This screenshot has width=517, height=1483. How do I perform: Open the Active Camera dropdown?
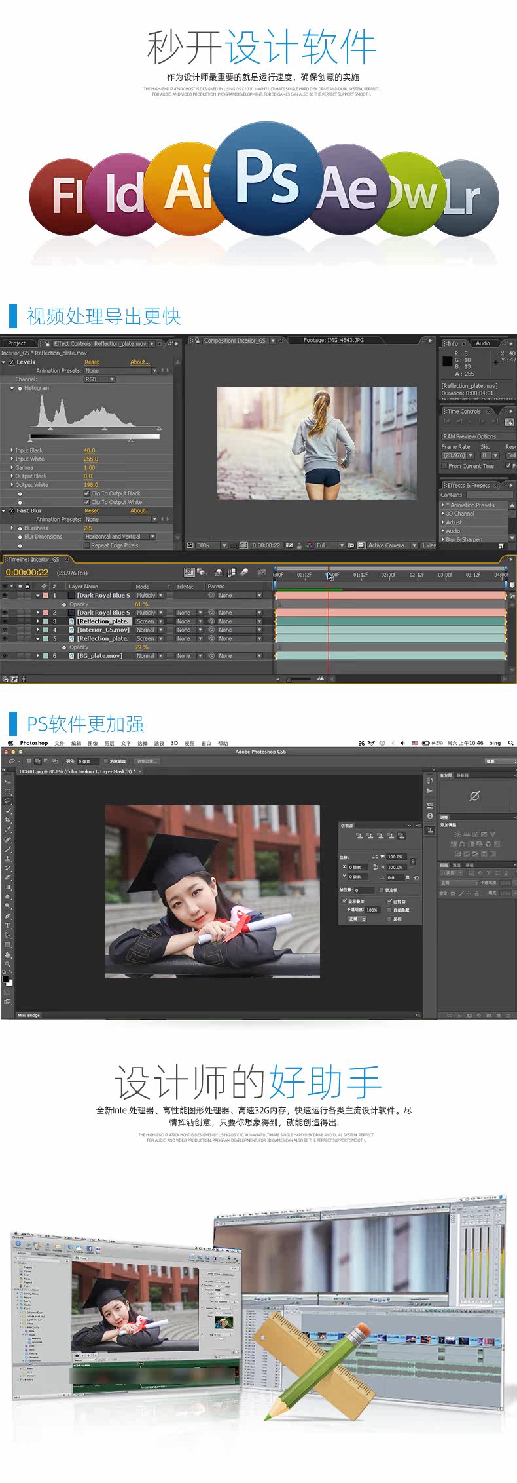pos(391,545)
